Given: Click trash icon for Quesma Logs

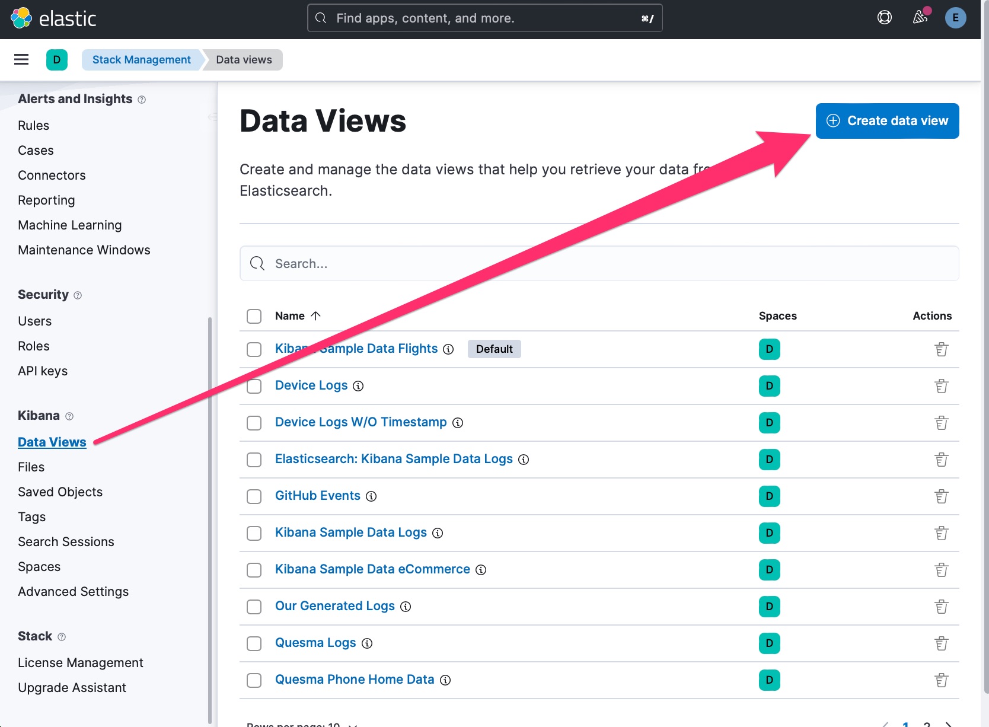Looking at the screenshot, I should tap(941, 643).
